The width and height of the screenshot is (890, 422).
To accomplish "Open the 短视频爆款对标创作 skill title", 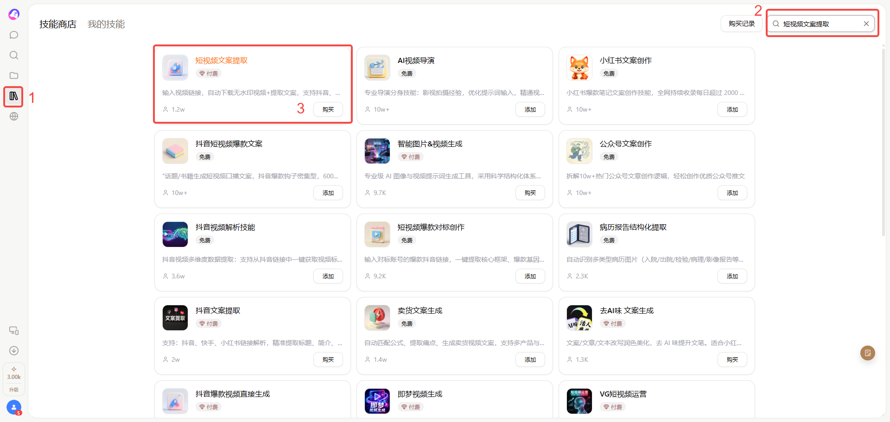I will pos(431,227).
